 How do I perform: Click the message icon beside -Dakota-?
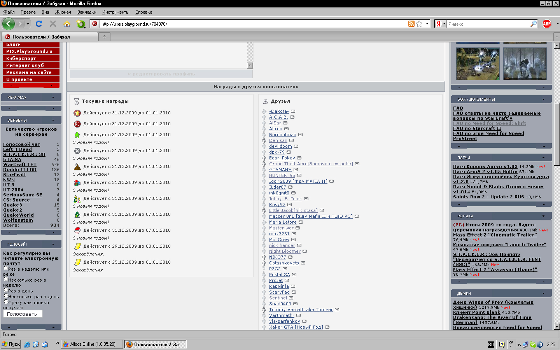point(293,111)
